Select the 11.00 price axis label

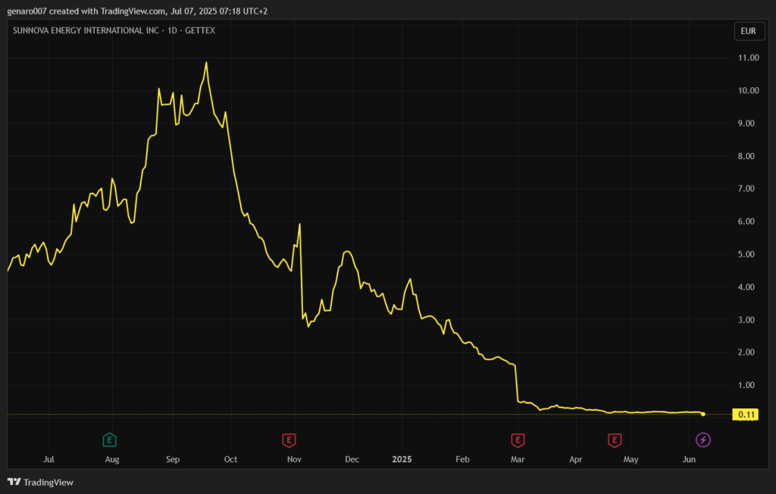(x=749, y=58)
